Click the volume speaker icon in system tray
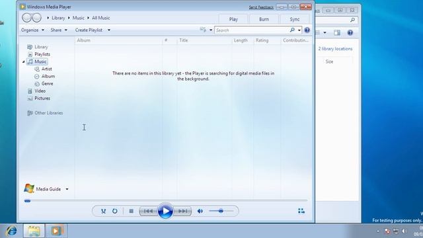This screenshot has width=423, height=238. tap(404, 231)
